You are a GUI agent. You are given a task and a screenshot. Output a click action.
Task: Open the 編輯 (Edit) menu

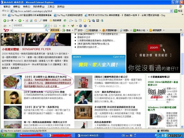coord(17,7)
